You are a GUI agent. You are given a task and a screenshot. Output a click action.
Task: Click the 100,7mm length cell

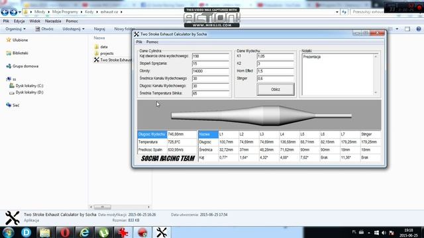[x=228, y=142]
